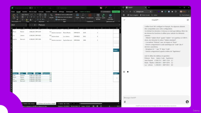
Task: Open the Nombre percent format group
Action: click(x=52, y=16)
